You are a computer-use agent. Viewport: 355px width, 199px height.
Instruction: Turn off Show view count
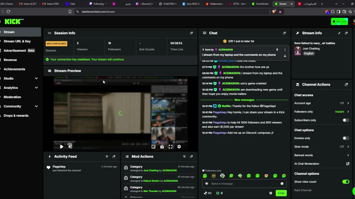pos(346,182)
